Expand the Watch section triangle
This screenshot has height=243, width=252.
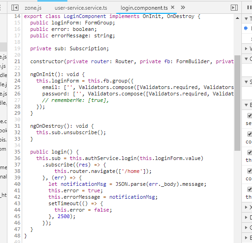coord(246,48)
